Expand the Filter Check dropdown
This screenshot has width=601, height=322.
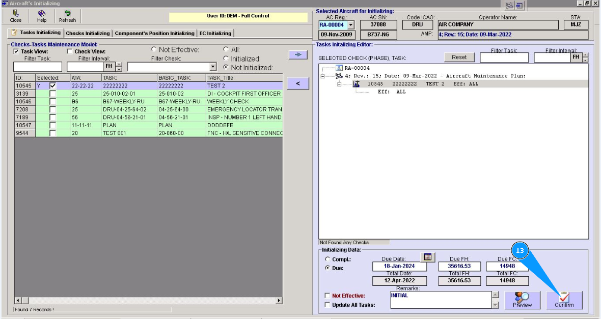[213, 67]
